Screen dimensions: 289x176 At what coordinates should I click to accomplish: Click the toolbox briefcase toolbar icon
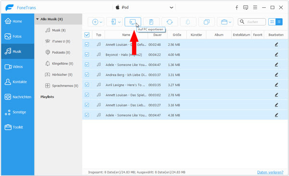click(x=224, y=22)
